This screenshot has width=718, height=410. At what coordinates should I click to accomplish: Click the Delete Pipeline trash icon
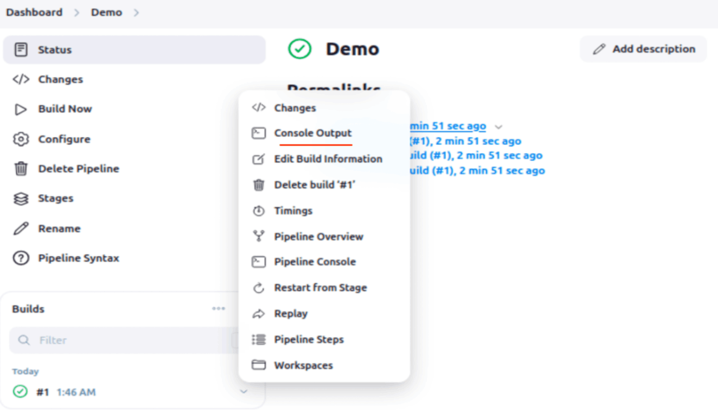click(x=21, y=169)
